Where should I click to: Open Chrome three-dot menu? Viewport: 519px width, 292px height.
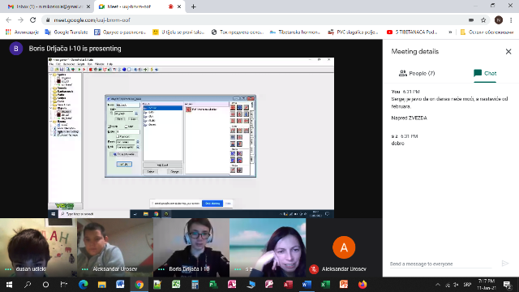point(511,20)
